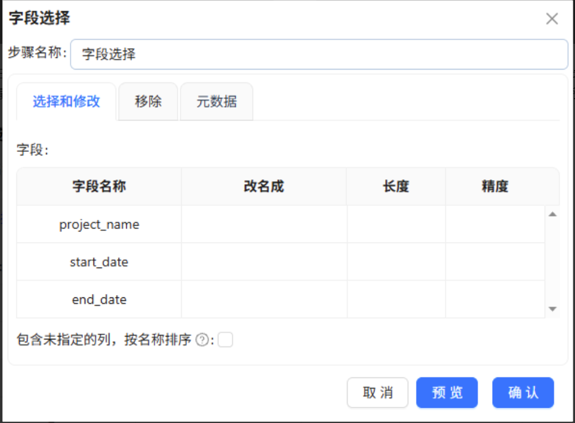Open the 元数据 tab
This screenshot has width=575, height=423.
click(217, 102)
